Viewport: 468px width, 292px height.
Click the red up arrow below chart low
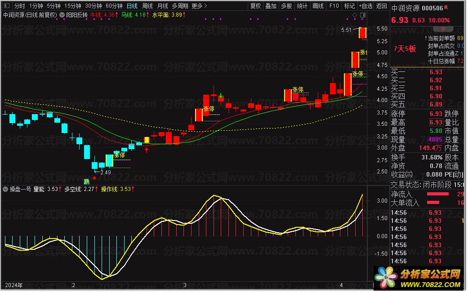point(94,178)
